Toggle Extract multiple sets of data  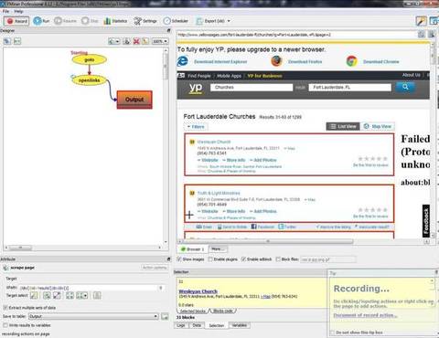(5, 308)
